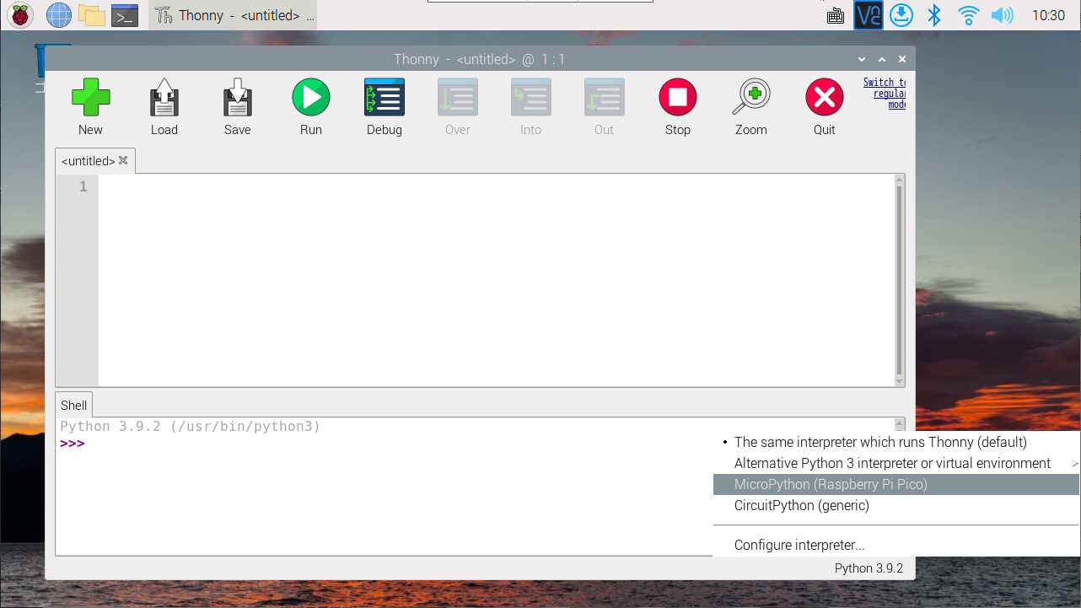Click the editor vertical scrollbar
The image size is (1081, 608).
(x=900, y=280)
